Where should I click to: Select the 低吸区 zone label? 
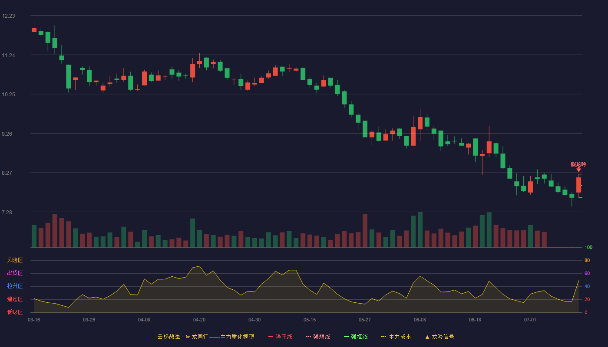pos(15,312)
